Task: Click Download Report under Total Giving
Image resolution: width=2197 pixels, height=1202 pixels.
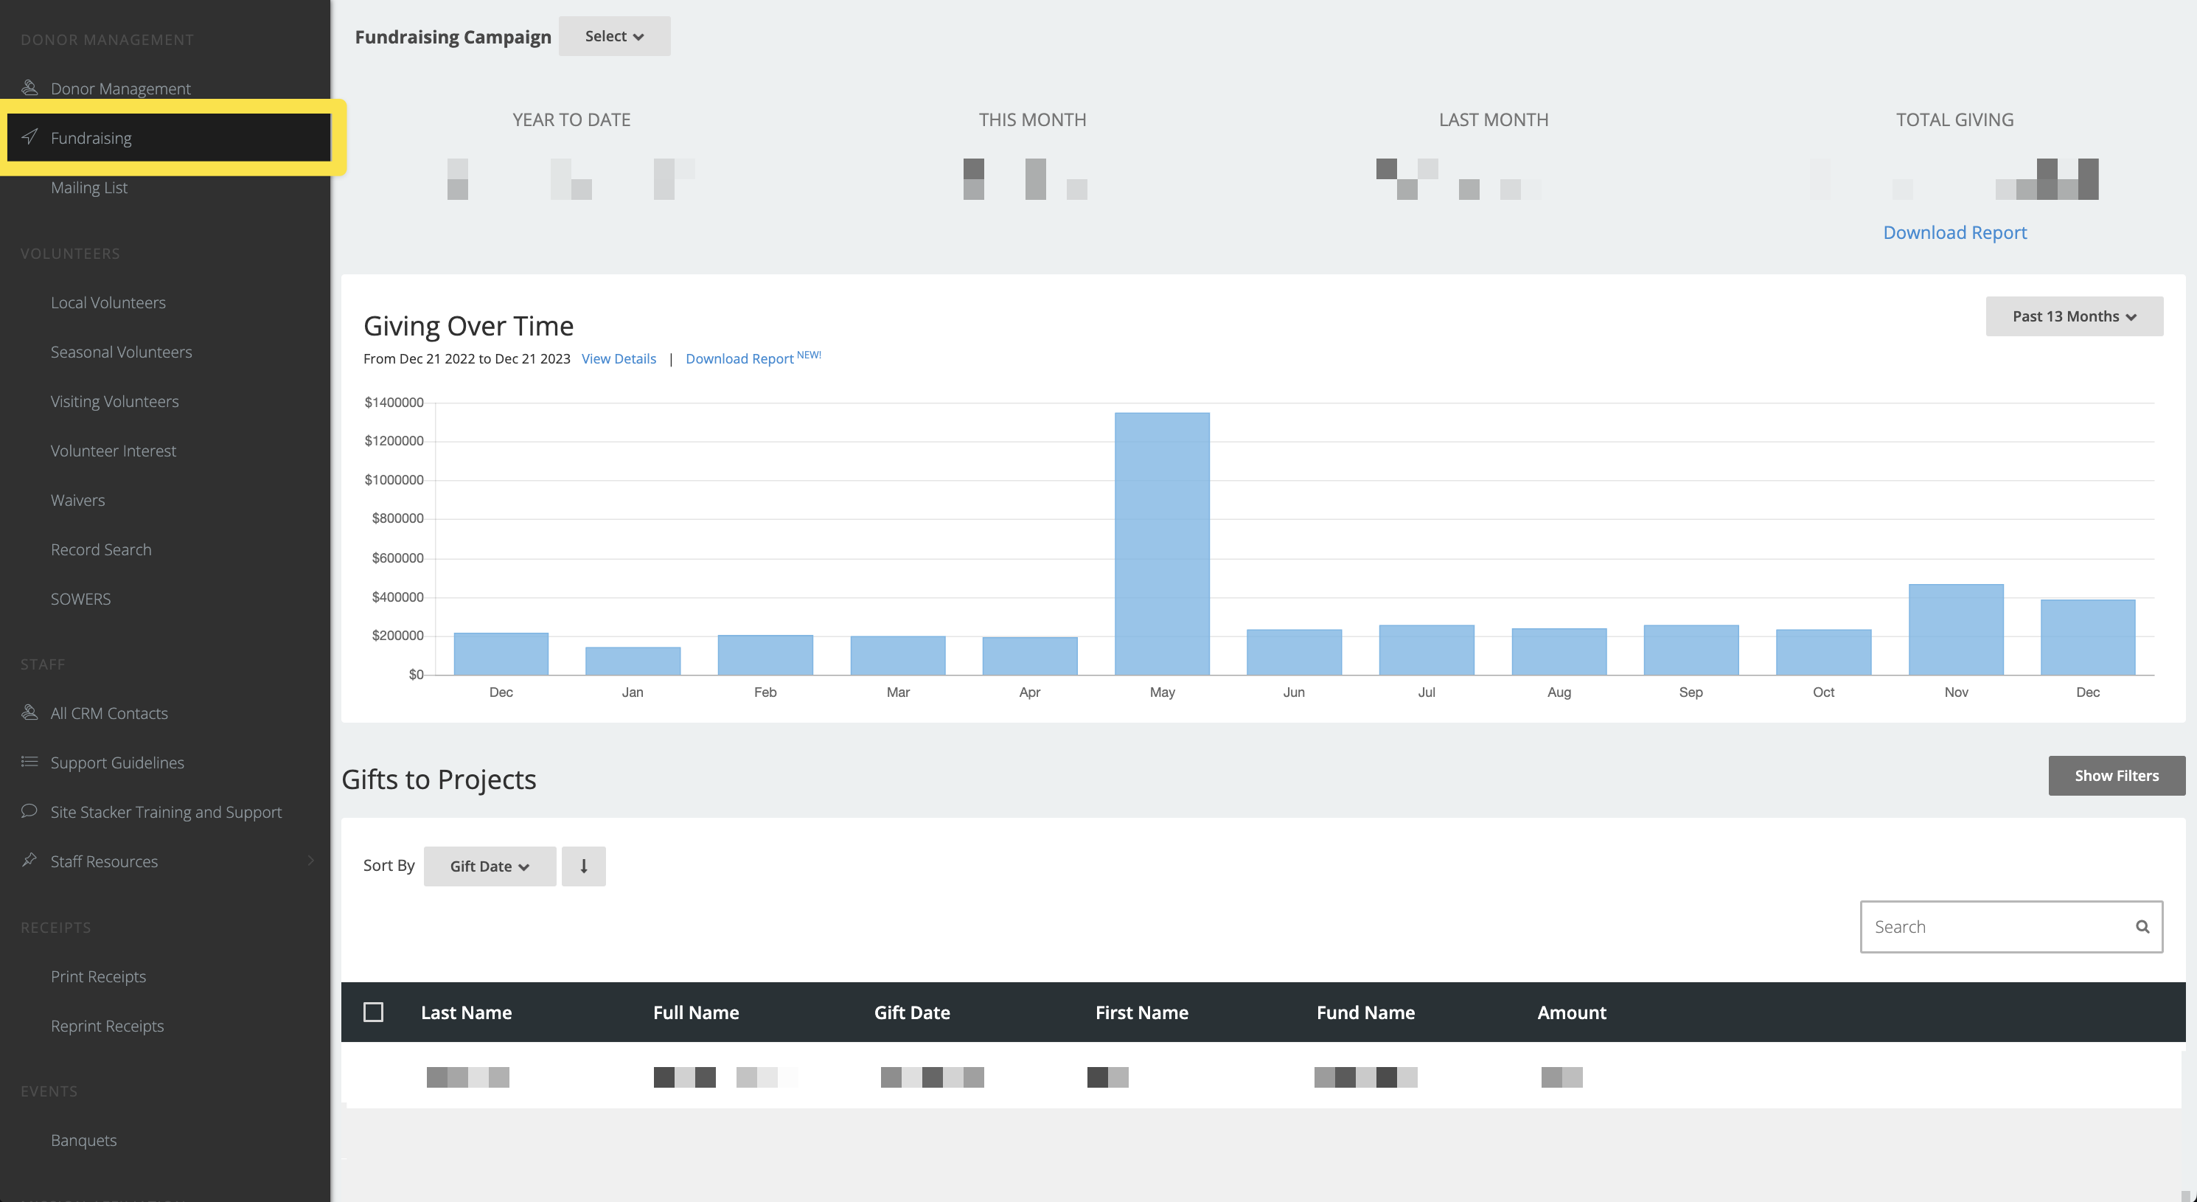Action: (x=1954, y=232)
